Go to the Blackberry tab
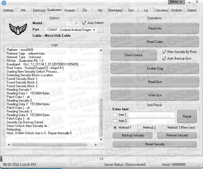 point(115,10)
